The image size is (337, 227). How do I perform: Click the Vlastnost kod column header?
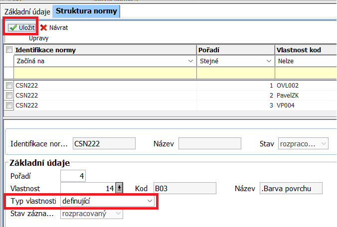coord(305,50)
